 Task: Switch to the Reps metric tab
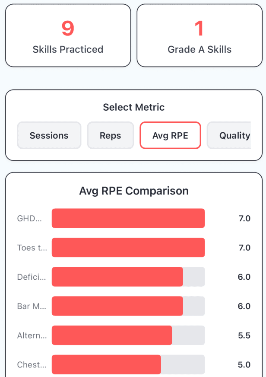tap(111, 135)
